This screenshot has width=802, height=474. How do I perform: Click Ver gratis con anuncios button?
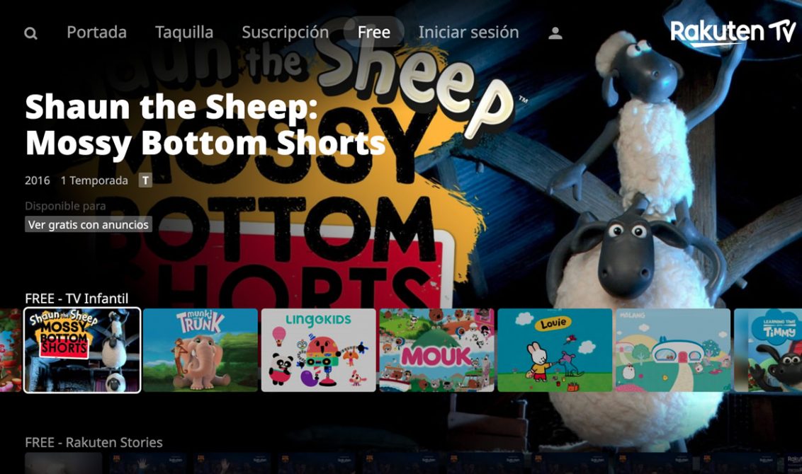[89, 224]
